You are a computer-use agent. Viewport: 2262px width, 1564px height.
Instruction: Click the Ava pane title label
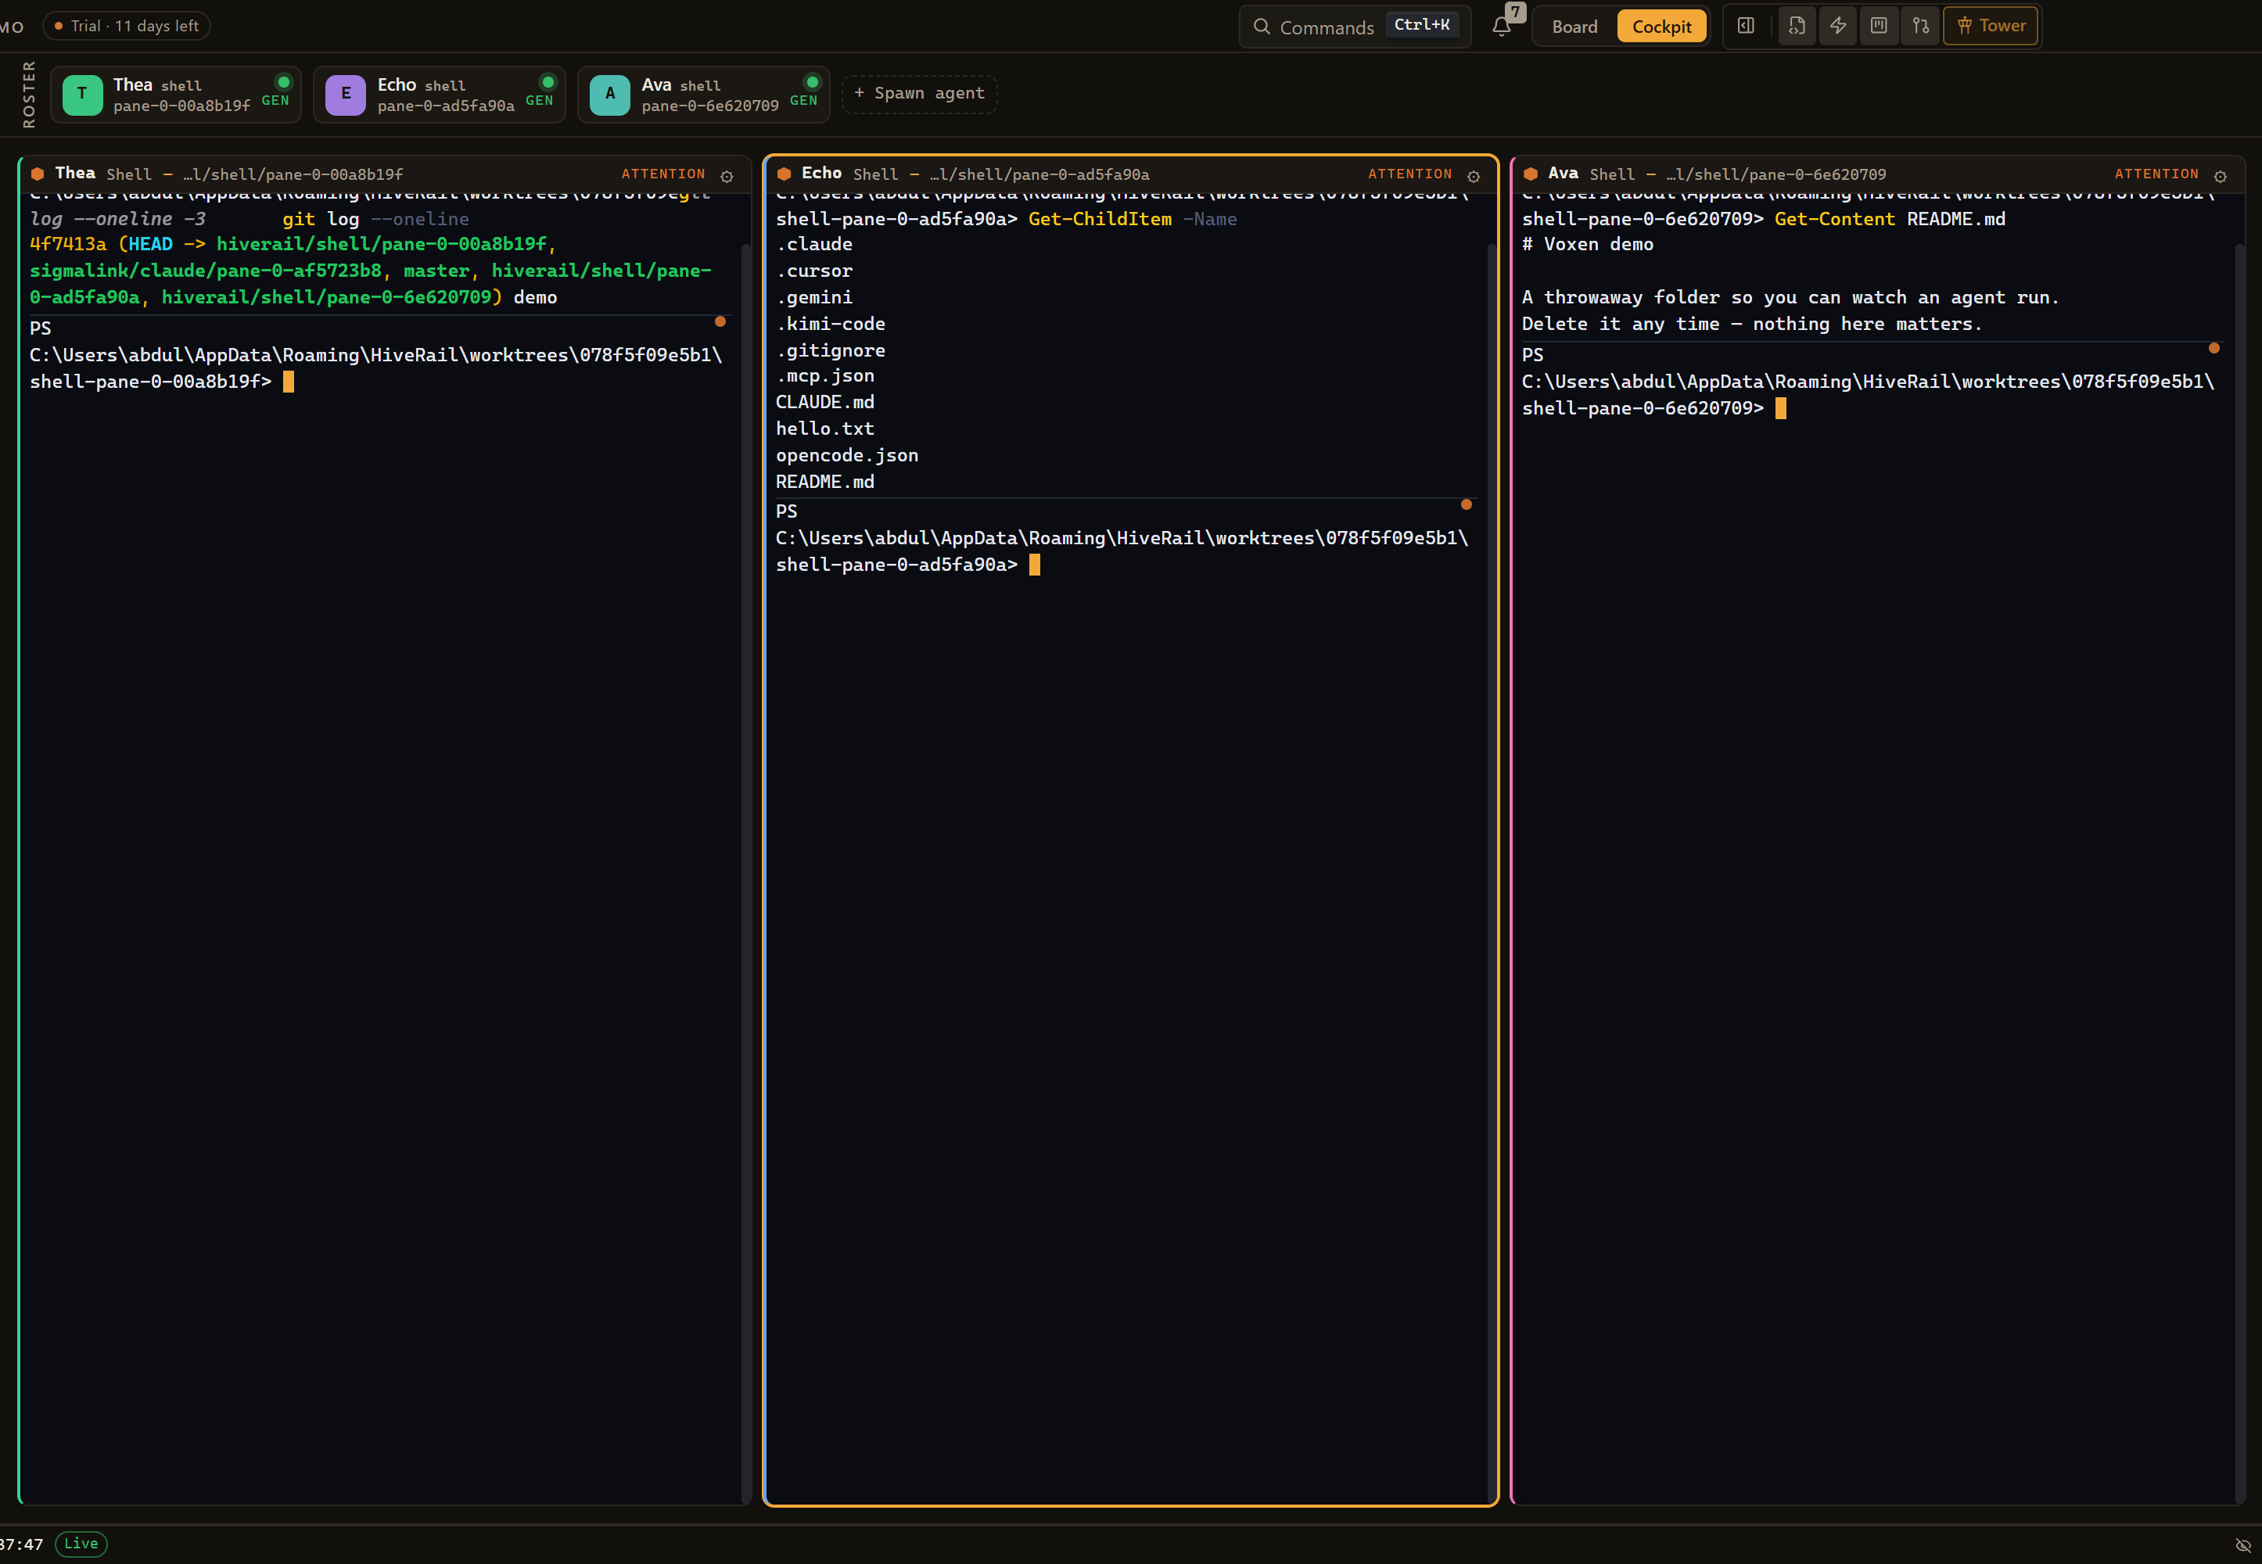click(1564, 174)
